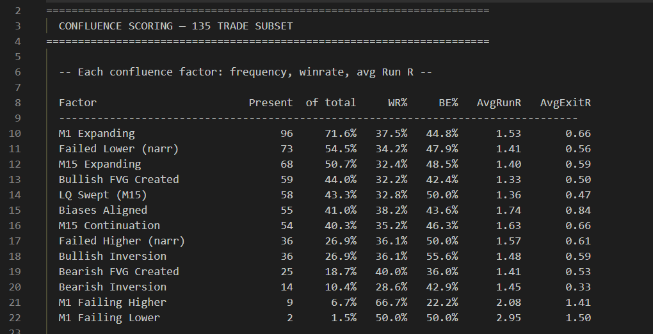Click the 'Bearish FVG Created' factor label
This screenshot has width=653, height=334.
click(x=118, y=271)
